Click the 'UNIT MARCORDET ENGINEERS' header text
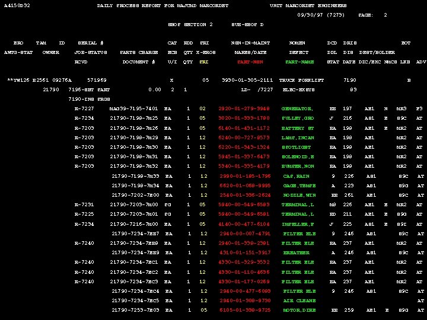The height and width of the screenshot is (320, 427). coord(308,5)
